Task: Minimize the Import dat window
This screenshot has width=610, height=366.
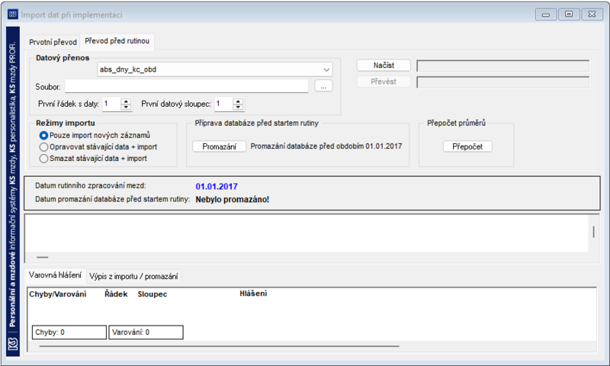Action: [546, 14]
